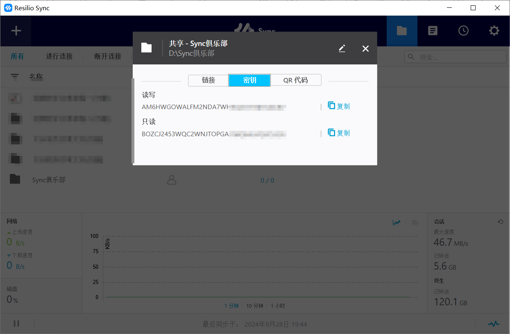The width and height of the screenshot is (510, 334).
Task: Click the 下载速度 label
Action: [22, 255]
